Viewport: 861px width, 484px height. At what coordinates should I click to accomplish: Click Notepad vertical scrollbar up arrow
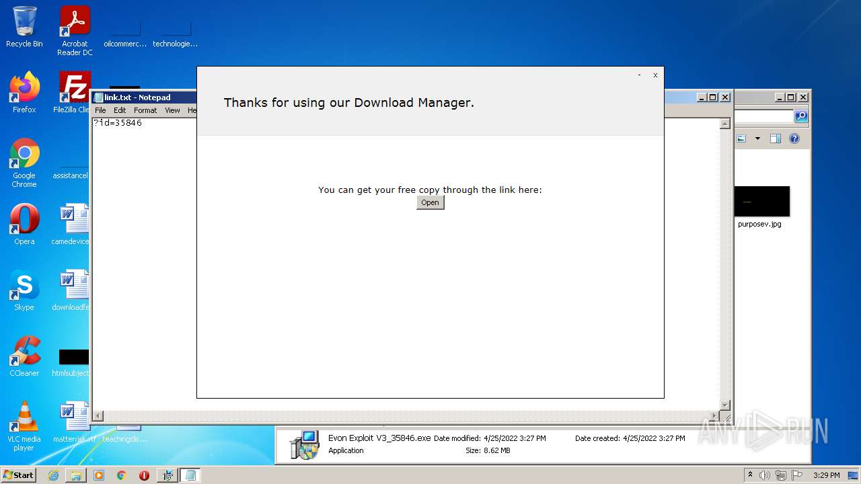[725, 124]
